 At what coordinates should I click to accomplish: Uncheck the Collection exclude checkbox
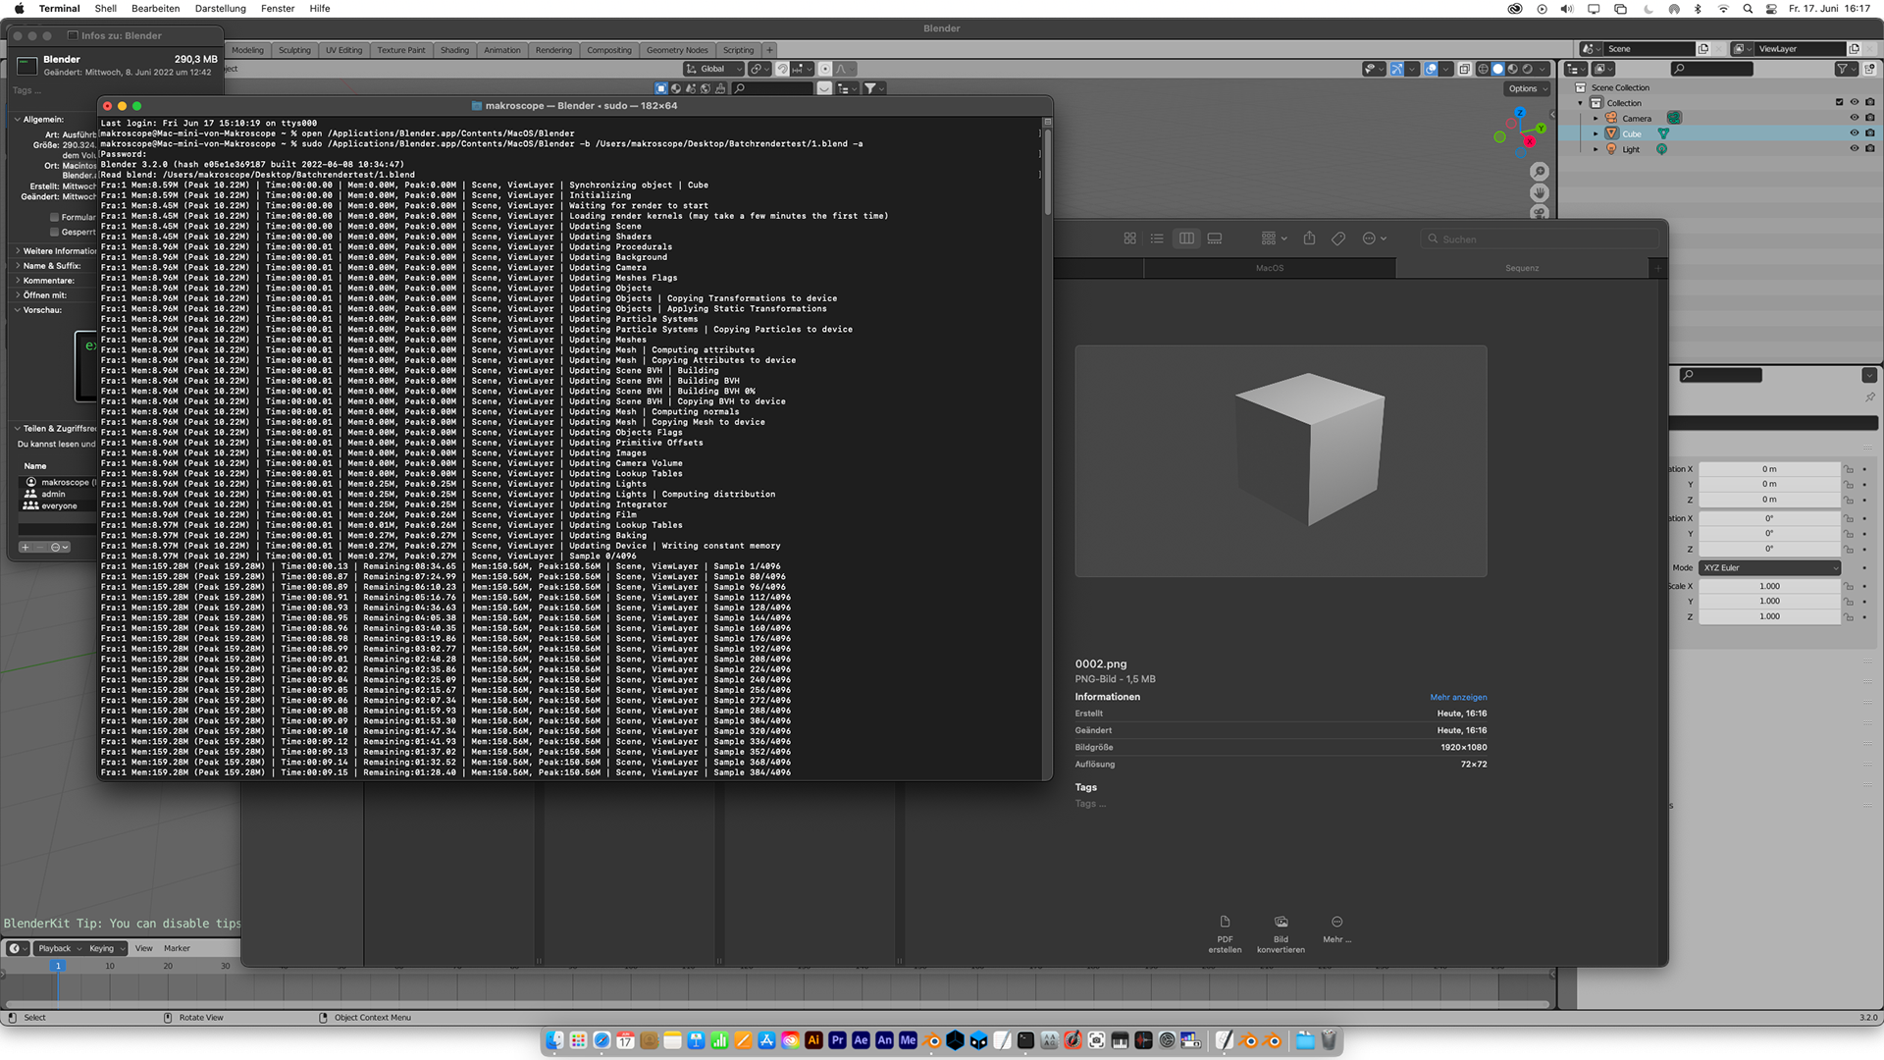1839,102
